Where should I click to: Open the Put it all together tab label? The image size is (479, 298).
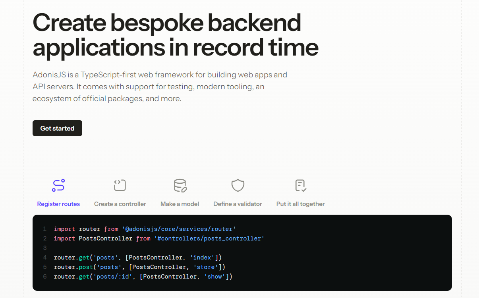click(301, 204)
